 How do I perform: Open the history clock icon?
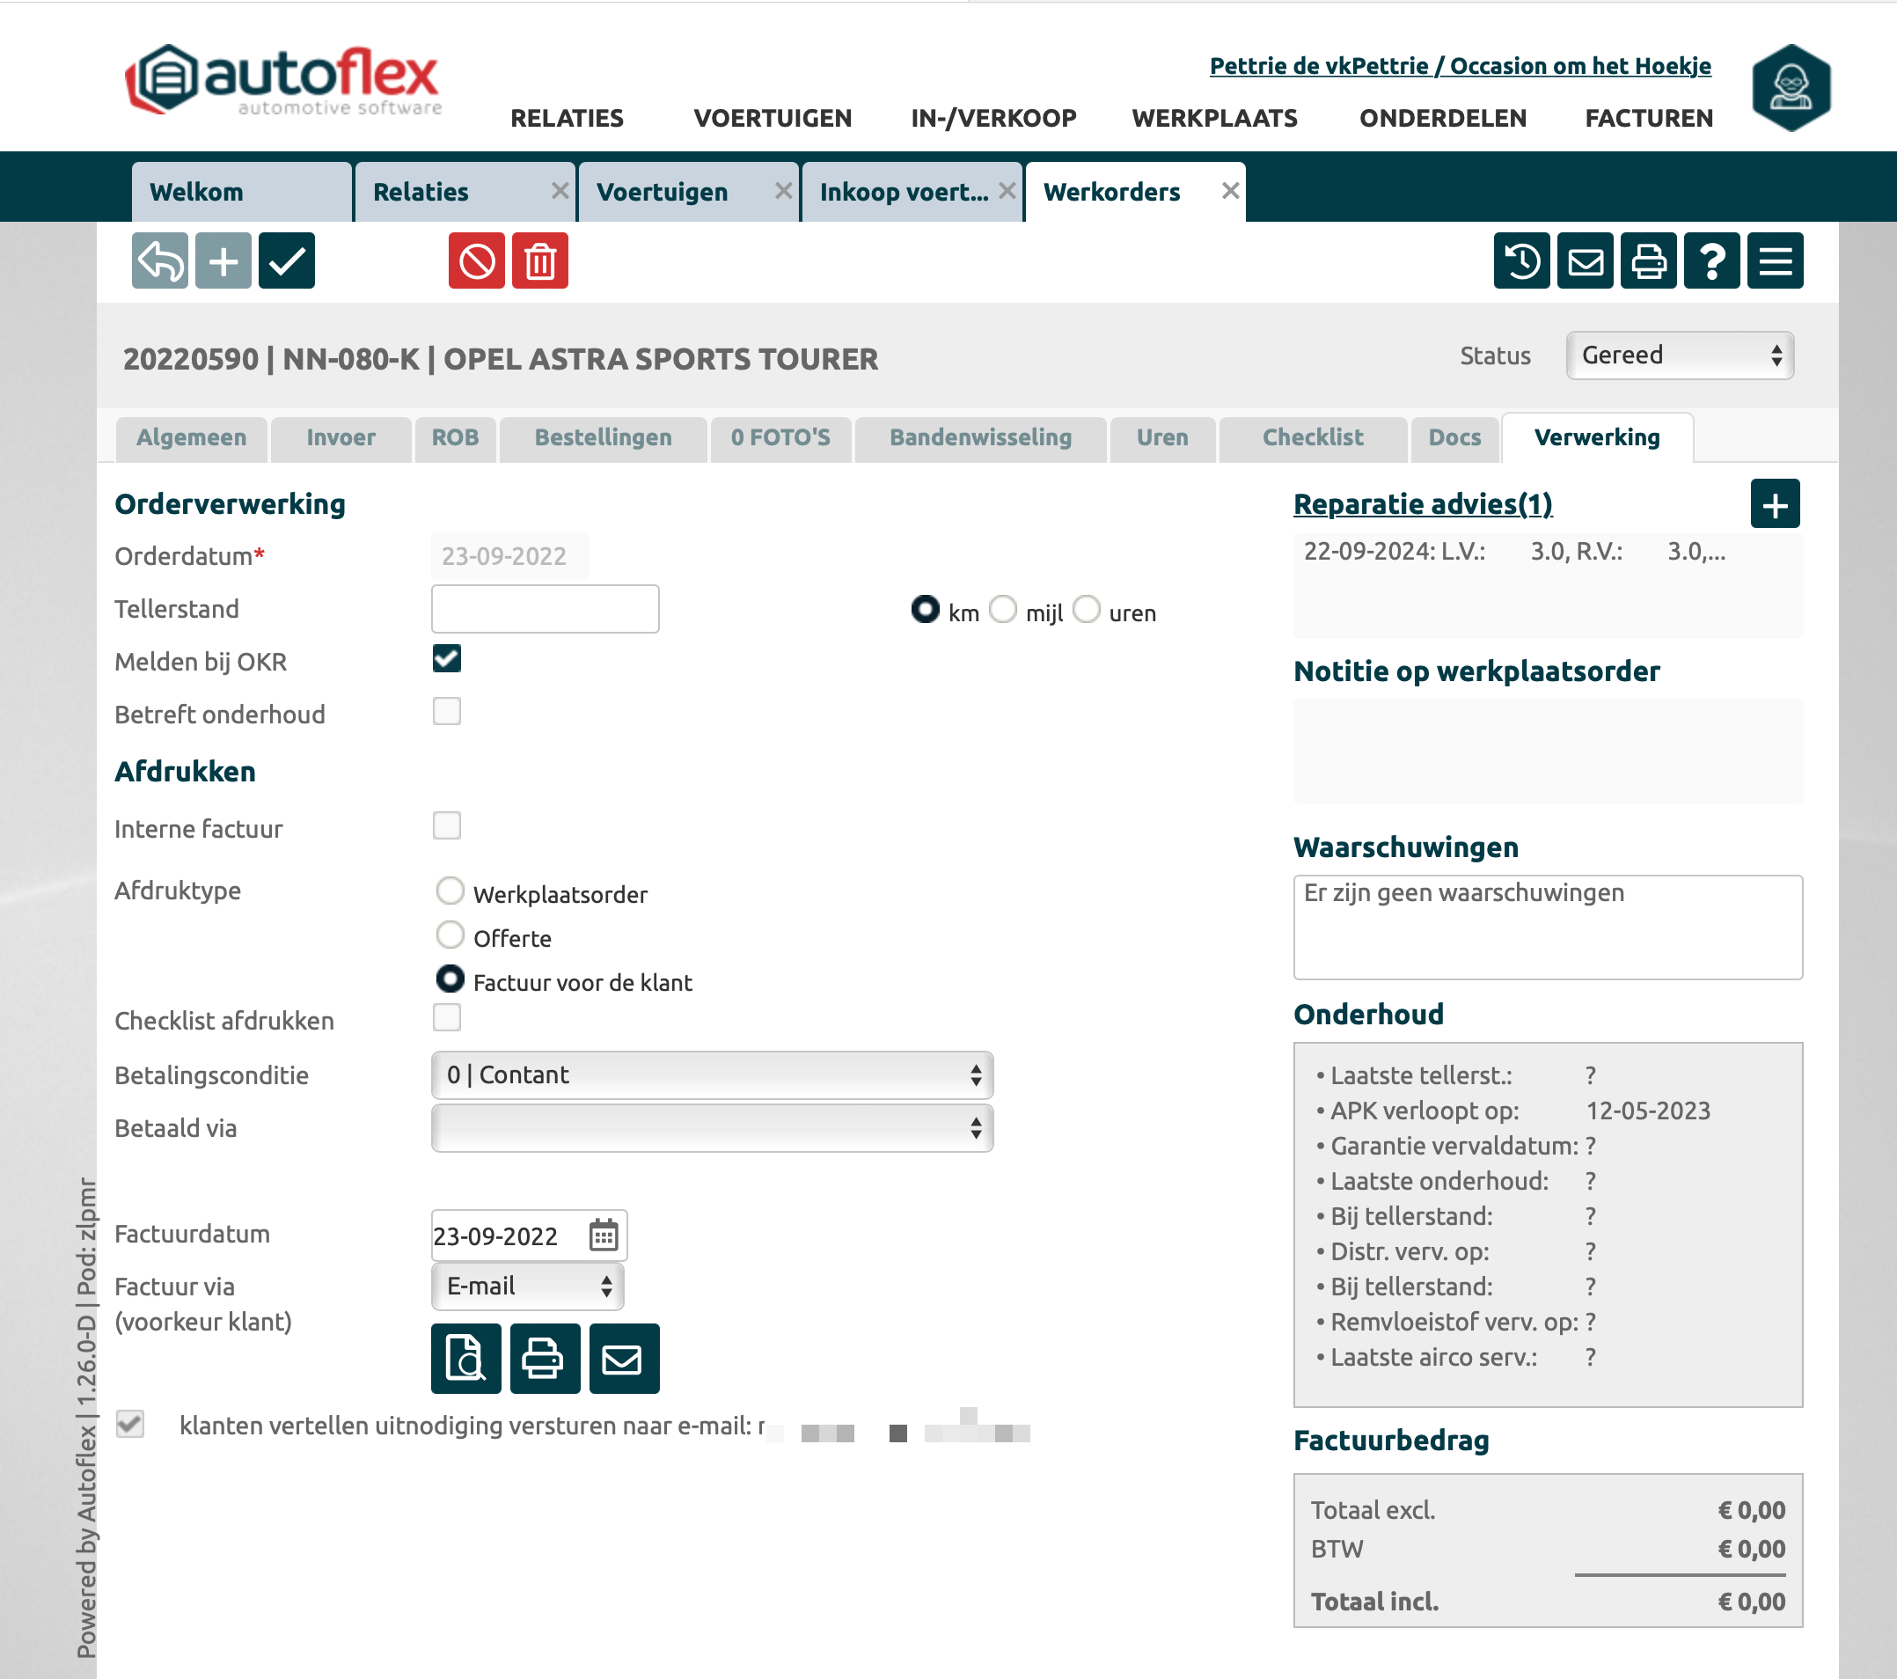(x=1520, y=260)
